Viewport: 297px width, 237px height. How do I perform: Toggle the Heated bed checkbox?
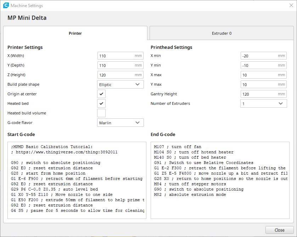[x=101, y=103]
